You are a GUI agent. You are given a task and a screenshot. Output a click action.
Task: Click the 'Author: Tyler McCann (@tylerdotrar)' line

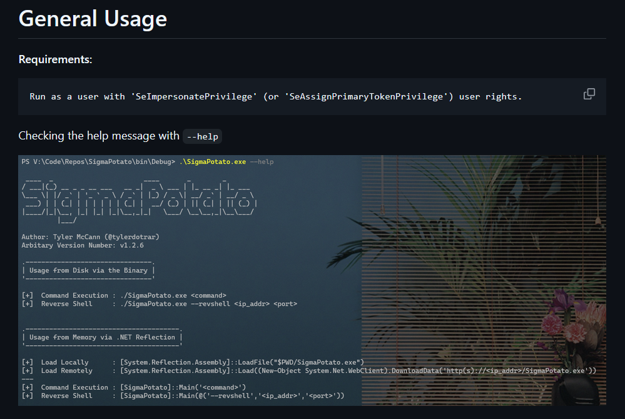tap(91, 237)
